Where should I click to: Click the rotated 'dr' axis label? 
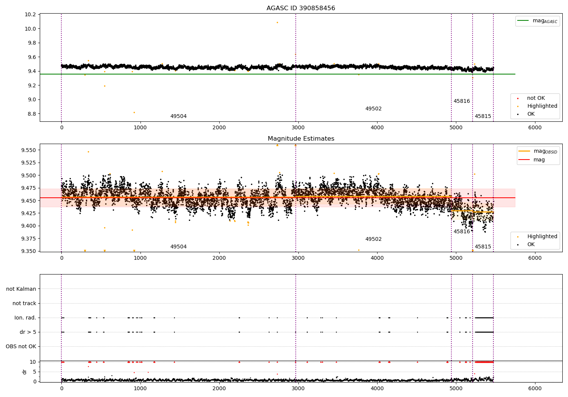click(25, 372)
